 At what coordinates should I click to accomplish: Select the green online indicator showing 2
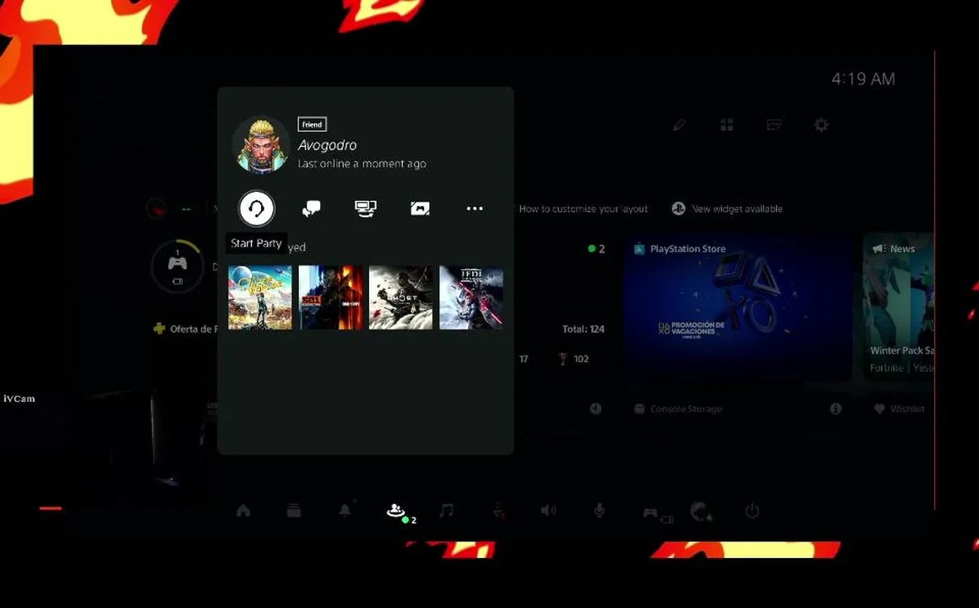596,248
